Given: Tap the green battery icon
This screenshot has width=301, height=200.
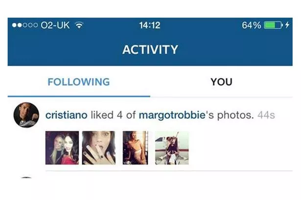Looking at the screenshot, I should click(x=274, y=25).
